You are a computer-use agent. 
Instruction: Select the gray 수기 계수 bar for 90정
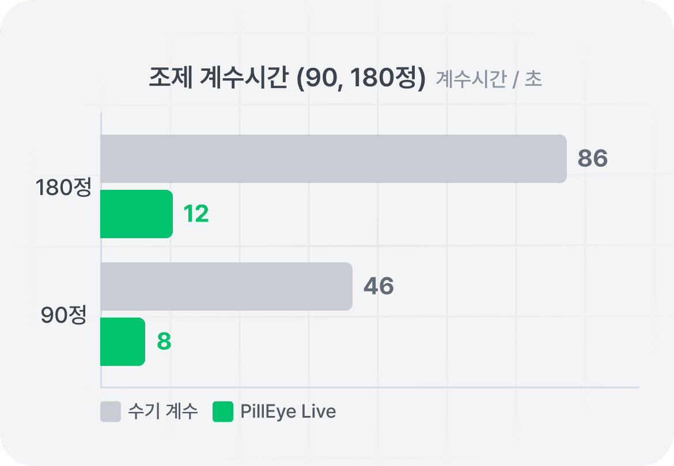click(226, 287)
